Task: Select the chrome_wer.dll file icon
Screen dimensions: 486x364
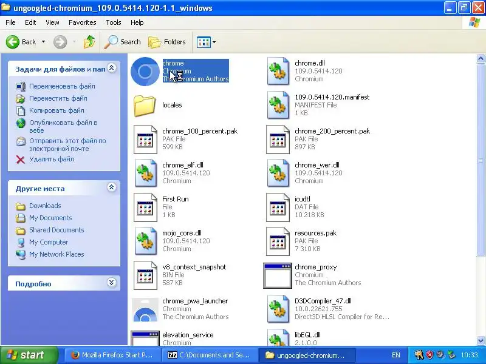Action: [278, 173]
